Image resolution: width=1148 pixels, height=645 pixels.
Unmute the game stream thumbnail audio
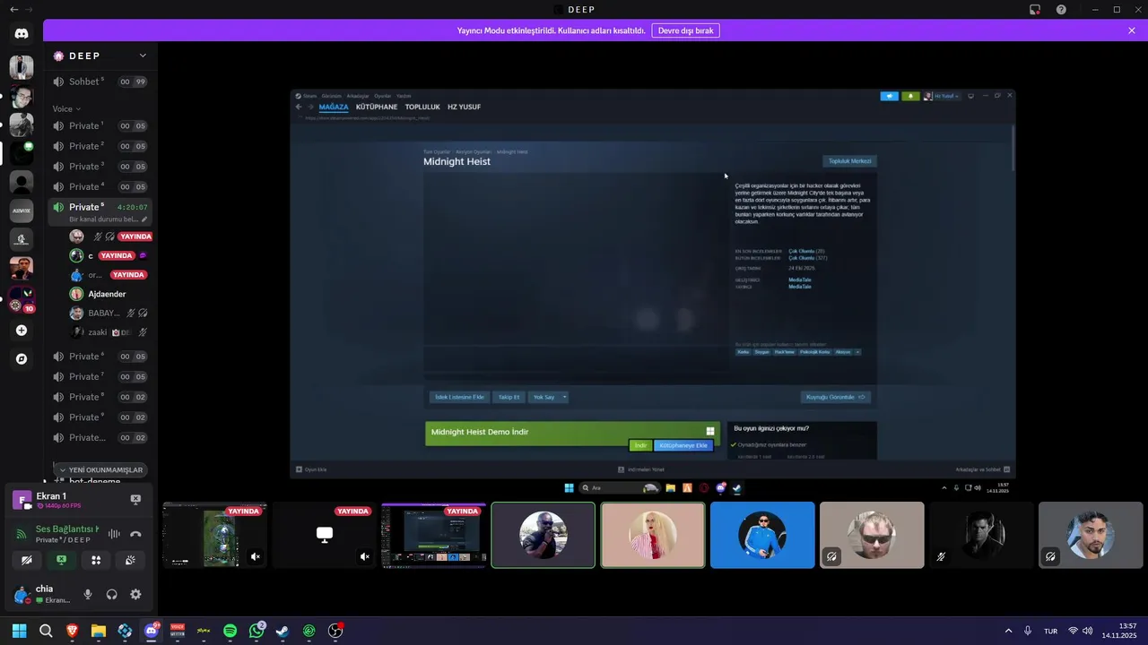[x=256, y=557]
